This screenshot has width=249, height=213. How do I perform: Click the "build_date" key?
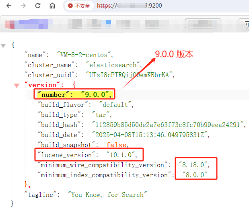point(59,135)
